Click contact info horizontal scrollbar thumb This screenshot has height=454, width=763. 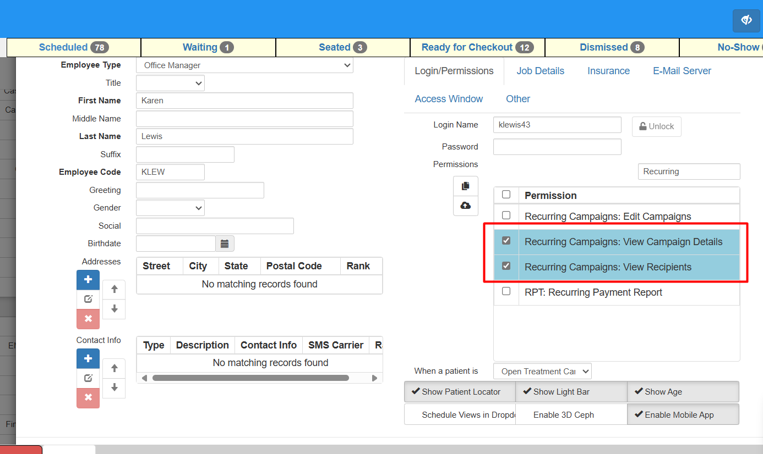point(250,378)
